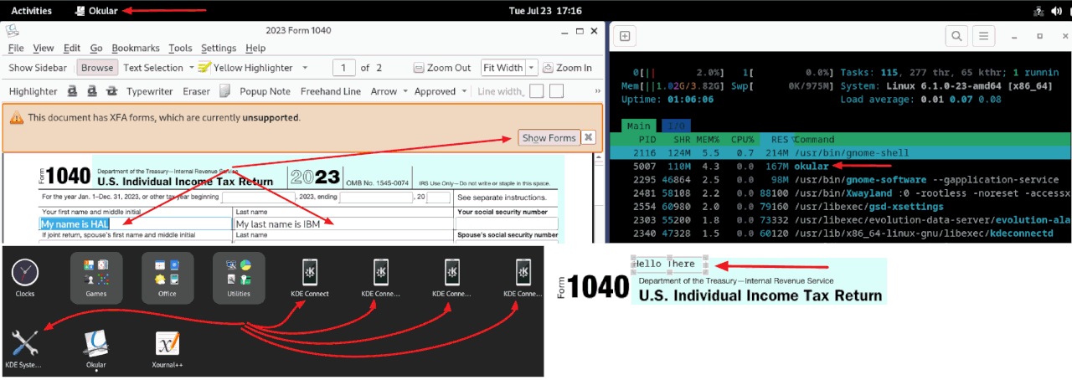This screenshot has width=1072, height=380.
Task: Click the network status icon in top bar
Action: pyautogui.click(x=1037, y=11)
